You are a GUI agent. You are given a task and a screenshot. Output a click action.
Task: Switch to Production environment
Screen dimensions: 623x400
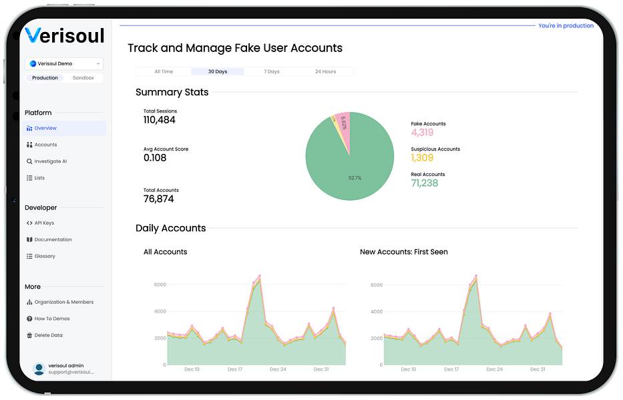[x=45, y=78]
